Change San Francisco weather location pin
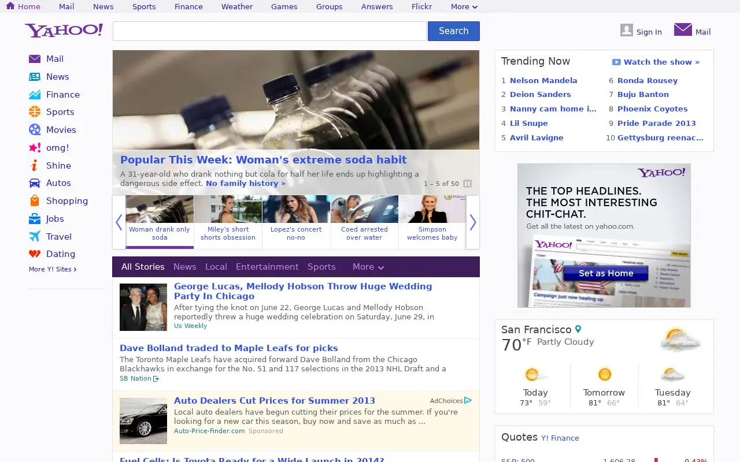 point(578,329)
